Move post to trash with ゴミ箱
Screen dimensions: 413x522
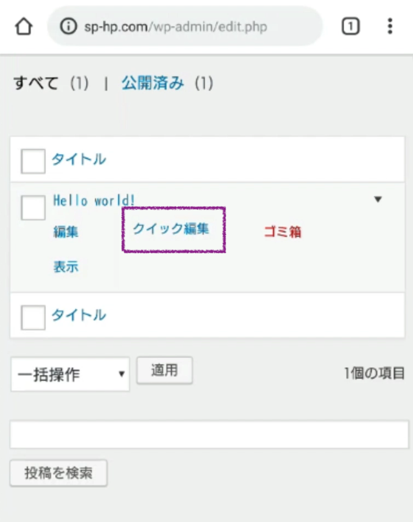tap(282, 232)
